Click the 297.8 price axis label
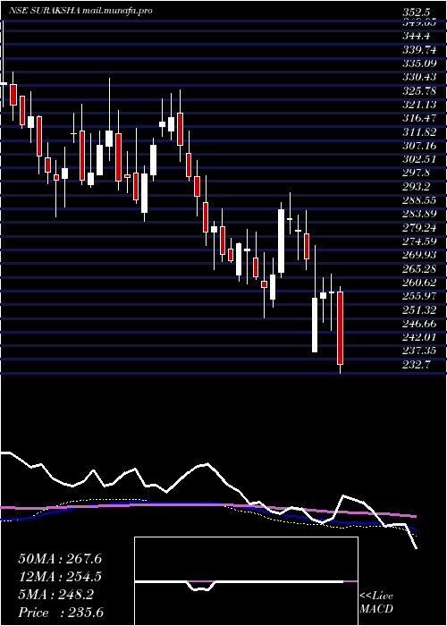Screen dimensions: 447x626 pos(417,173)
